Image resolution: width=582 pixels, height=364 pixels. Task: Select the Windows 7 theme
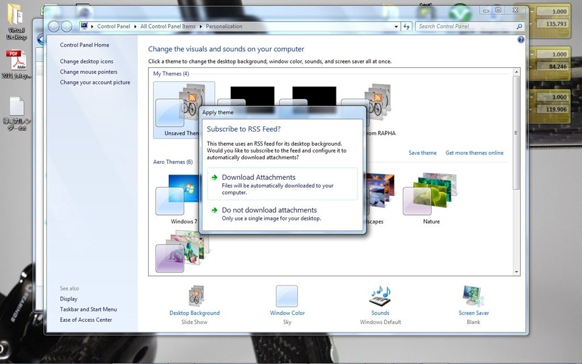tap(181, 197)
